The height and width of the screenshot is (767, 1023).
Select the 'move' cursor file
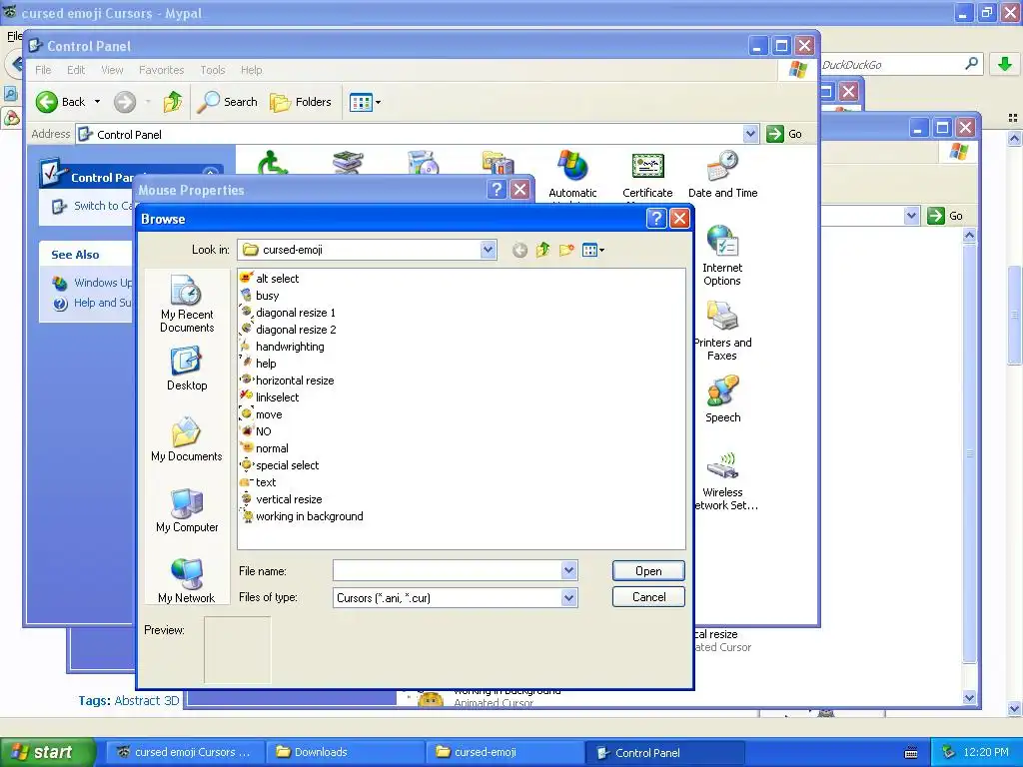(261, 414)
